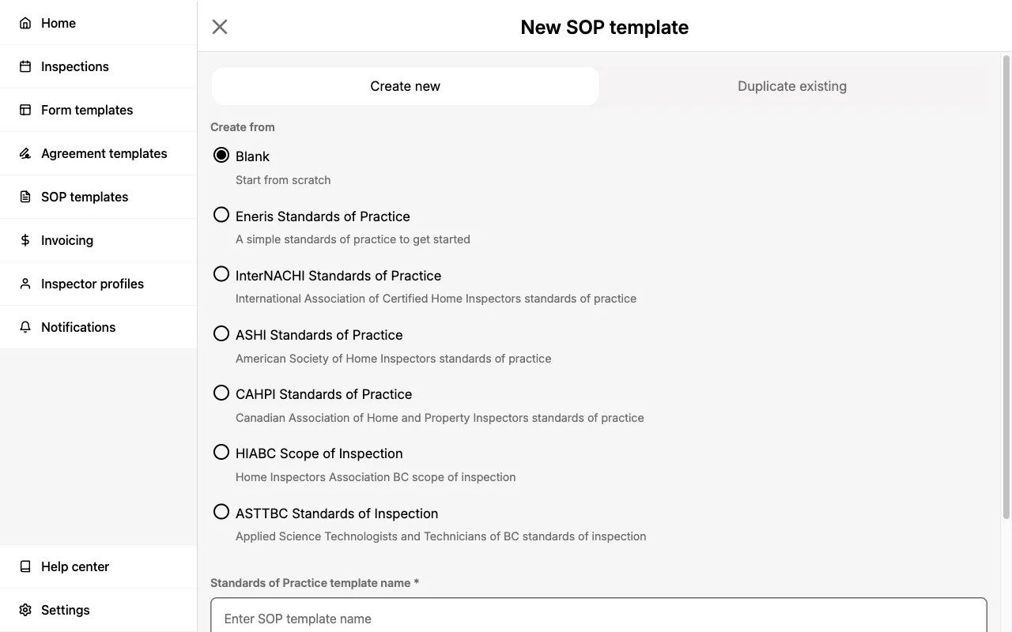1012x632 pixels.
Task: Close the New SOP template dialog
Action: [x=219, y=26]
